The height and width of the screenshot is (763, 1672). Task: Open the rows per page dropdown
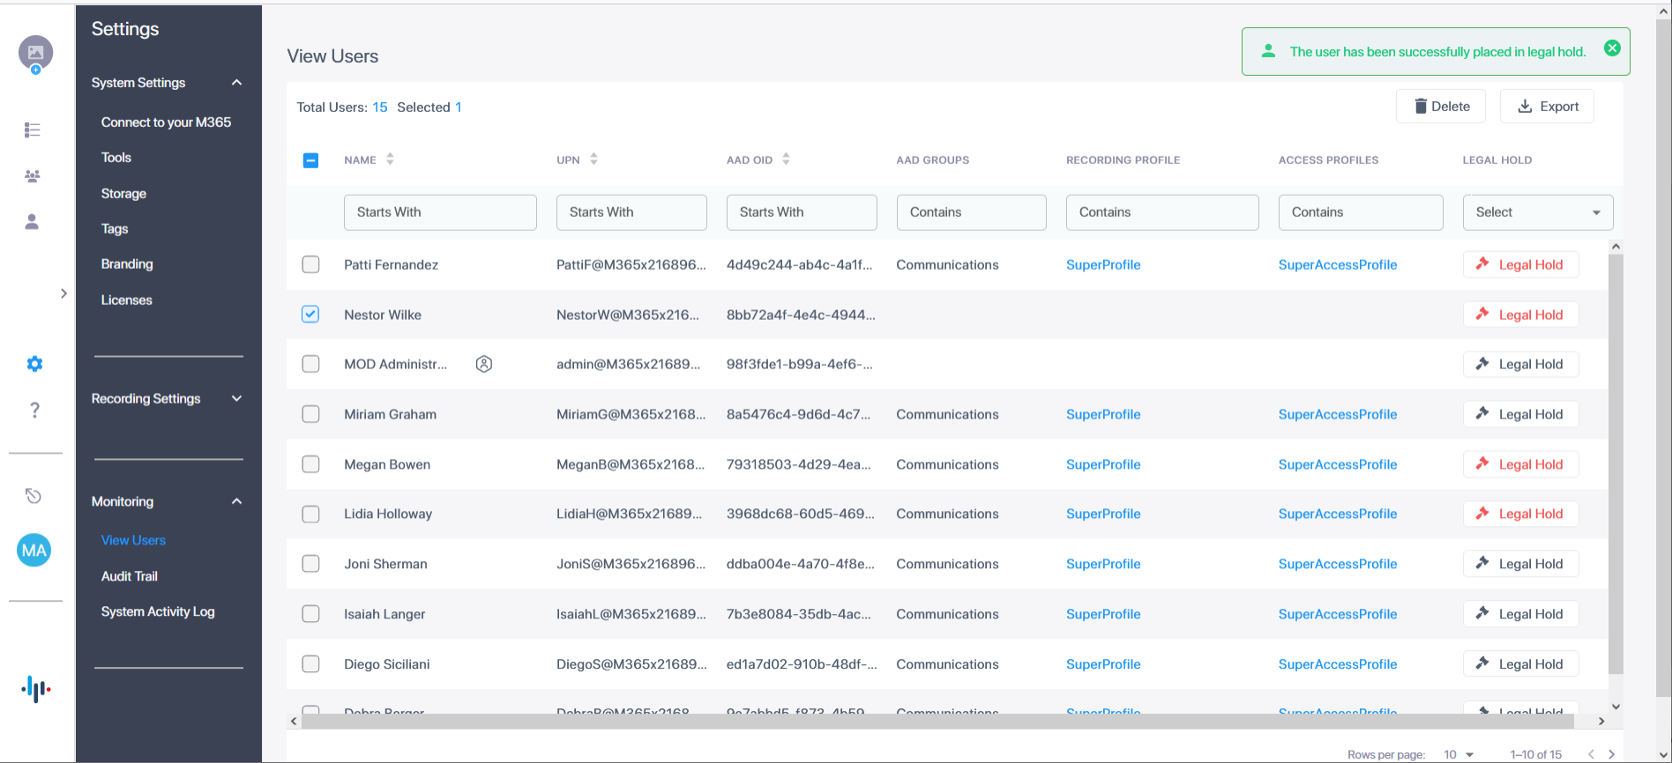click(x=1459, y=754)
